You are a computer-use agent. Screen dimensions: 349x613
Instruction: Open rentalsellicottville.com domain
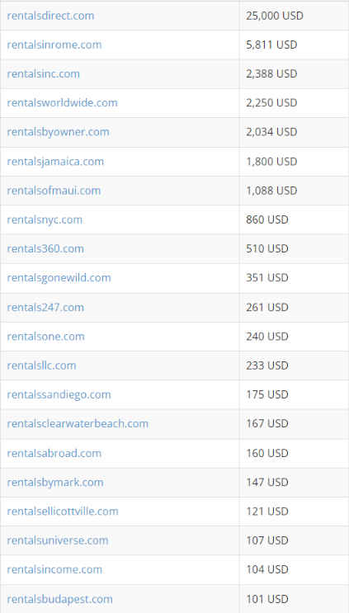(63, 511)
